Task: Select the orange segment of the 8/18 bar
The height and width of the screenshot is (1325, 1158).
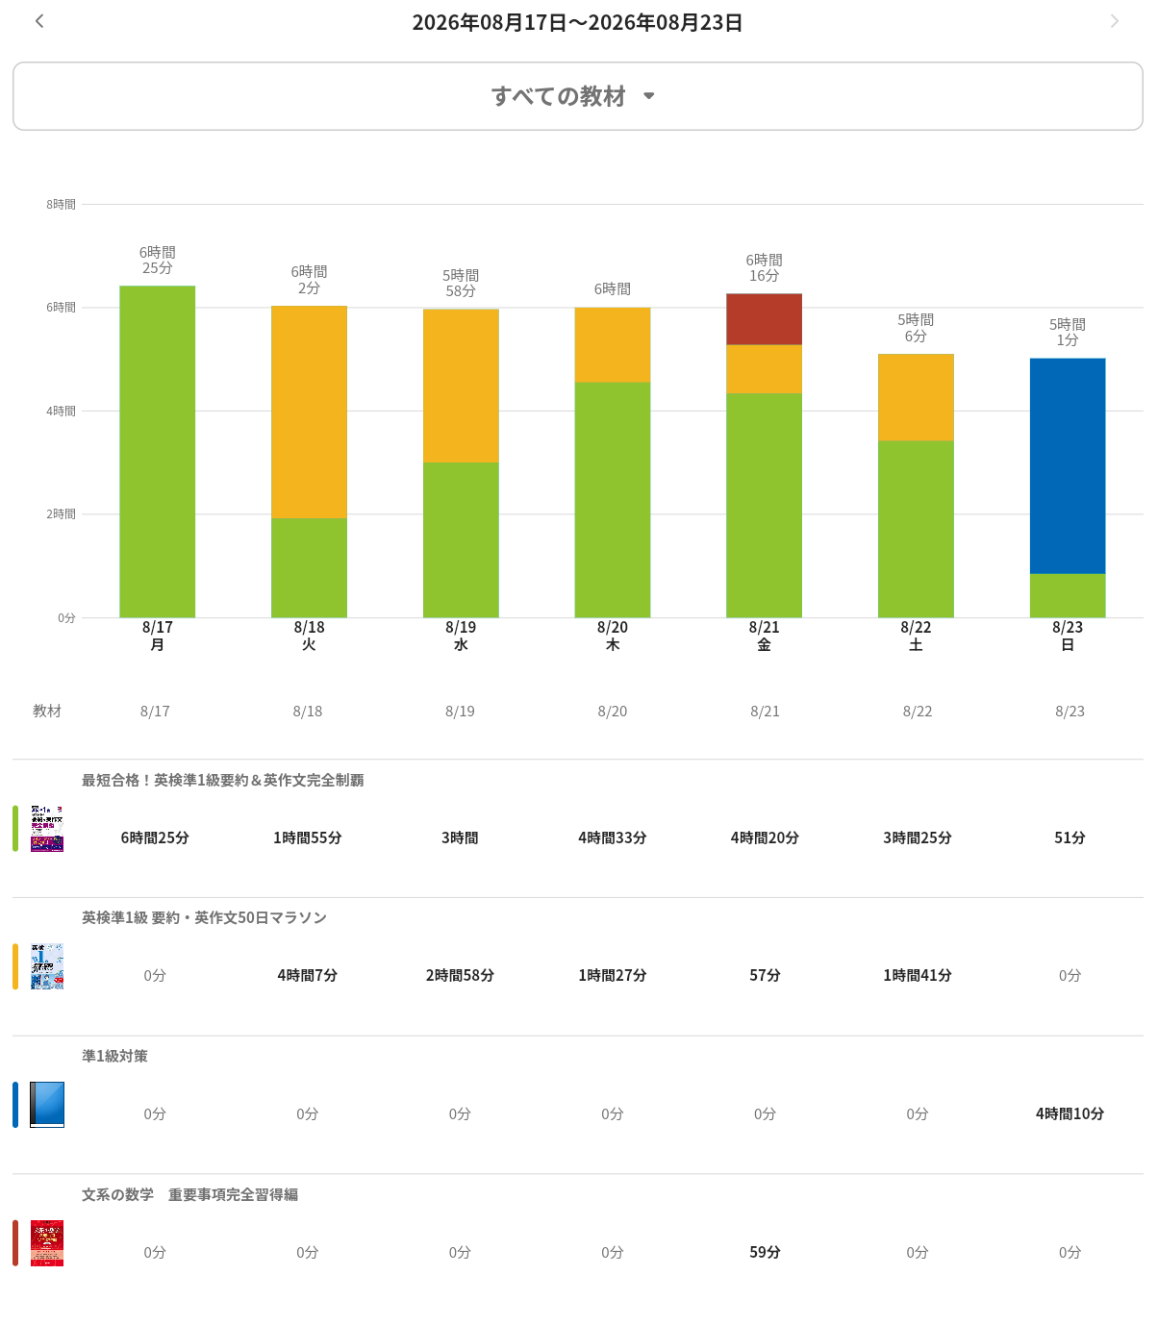Action: click(x=309, y=412)
